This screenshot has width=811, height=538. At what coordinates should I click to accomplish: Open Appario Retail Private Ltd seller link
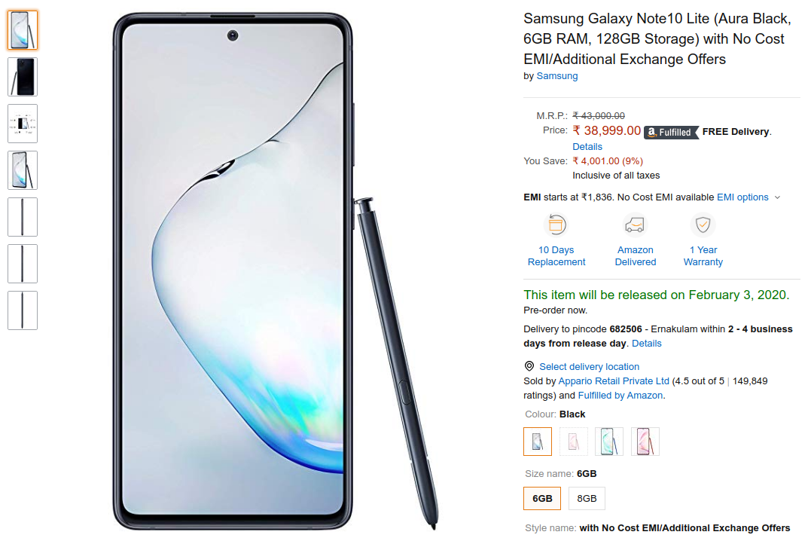(x=614, y=381)
